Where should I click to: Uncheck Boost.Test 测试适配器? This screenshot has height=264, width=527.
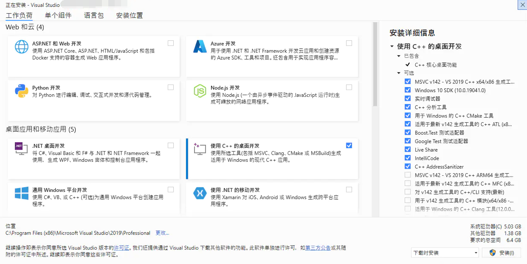click(408, 132)
